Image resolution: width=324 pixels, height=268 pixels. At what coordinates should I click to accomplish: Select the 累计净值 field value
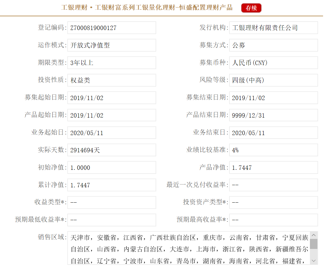111,185
